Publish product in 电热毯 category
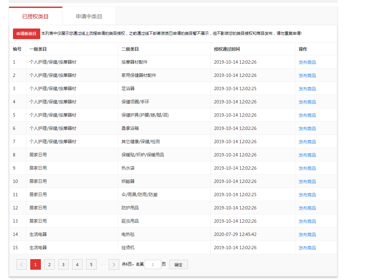This screenshot has width=369, height=280. click(x=307, y=235)
